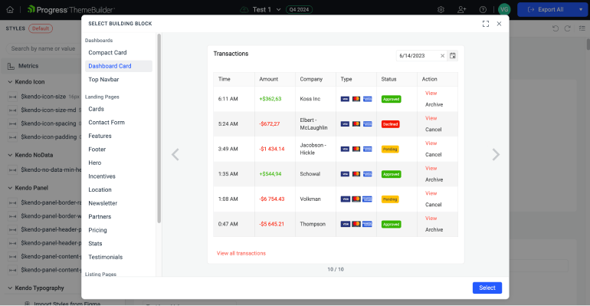Click the Metrics panel icon
The image size is (590, 306).
tap(11, 66)
